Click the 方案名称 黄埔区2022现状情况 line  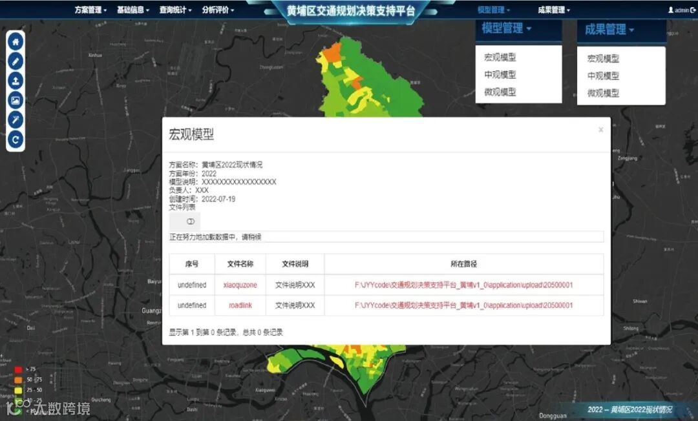215,165
